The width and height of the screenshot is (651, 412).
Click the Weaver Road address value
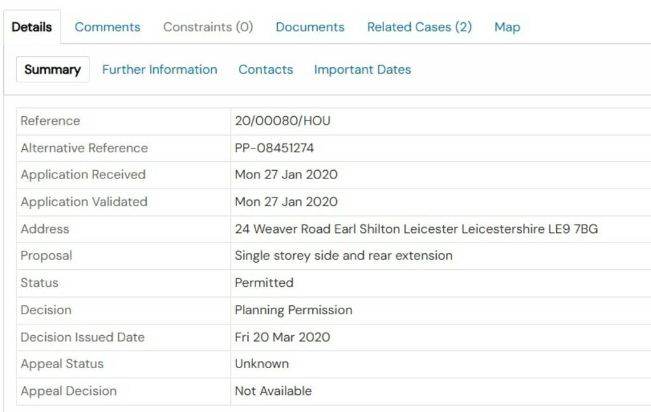pos(416,229)
